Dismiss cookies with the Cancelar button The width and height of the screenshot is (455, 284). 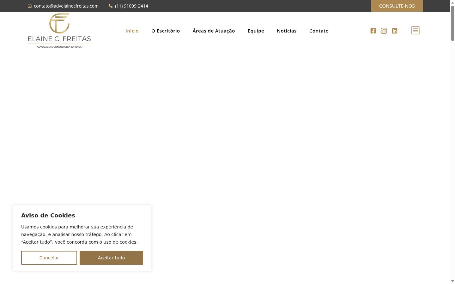click(x=49, y=258)
